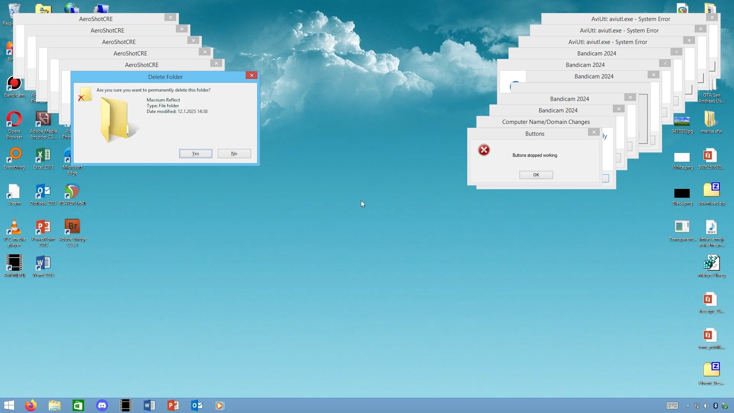Select the lmfao emoji WAV file
This screenshot has height=413, width=734.
711,233
